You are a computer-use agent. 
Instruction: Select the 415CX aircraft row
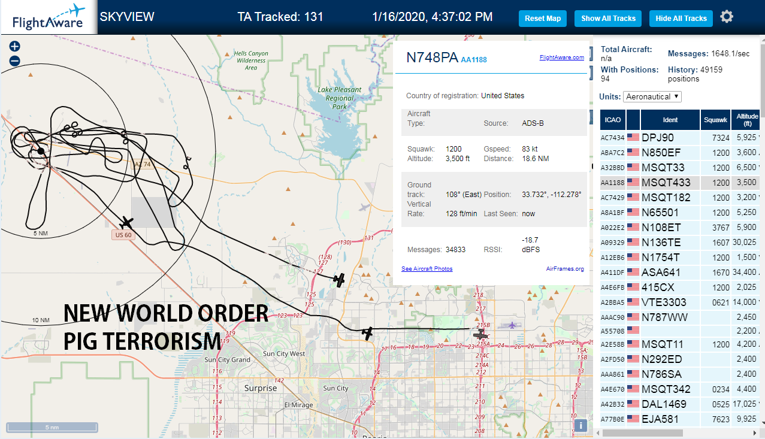681,287
